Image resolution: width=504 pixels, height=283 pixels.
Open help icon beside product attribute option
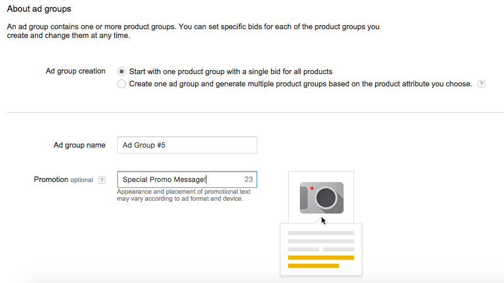(481, 84)
